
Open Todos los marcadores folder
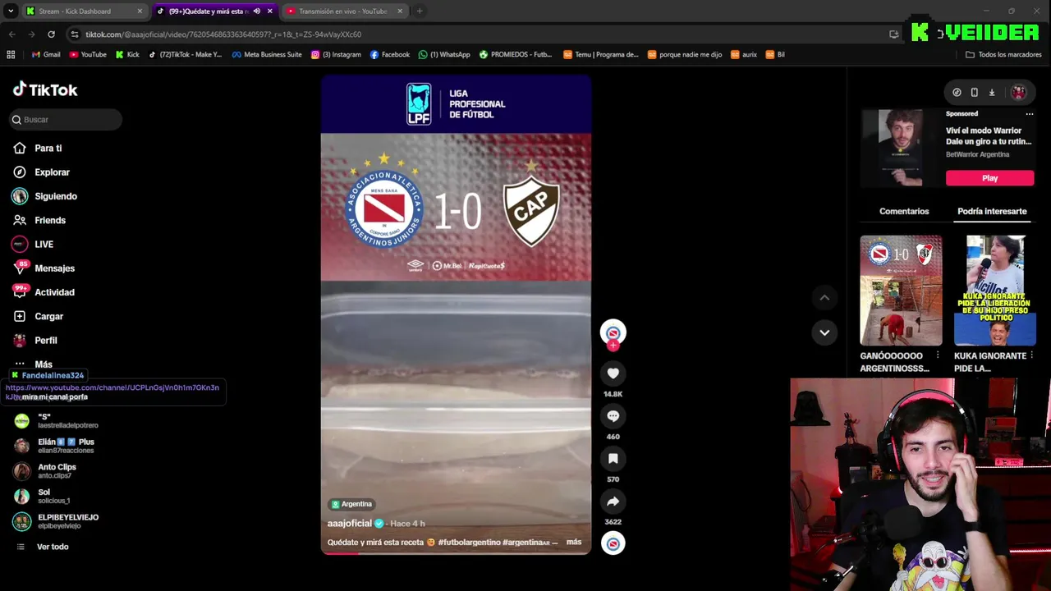[1003, 55]
